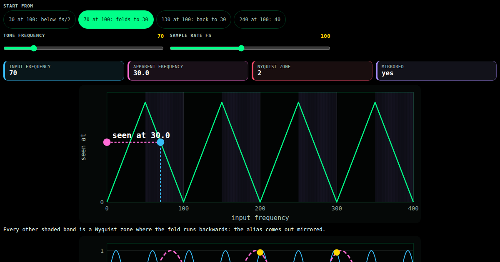The height and width of the screenshot is (262, 500).
Task: Click the blue input frequency marker dot
Action: [160, 142]
